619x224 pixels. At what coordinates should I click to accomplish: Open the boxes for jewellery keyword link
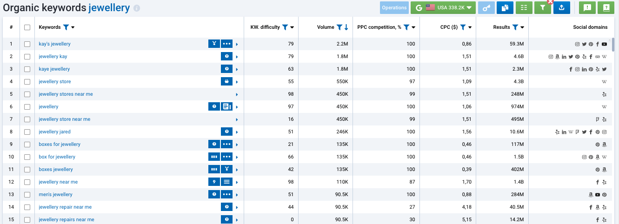(x=60, y=144)
